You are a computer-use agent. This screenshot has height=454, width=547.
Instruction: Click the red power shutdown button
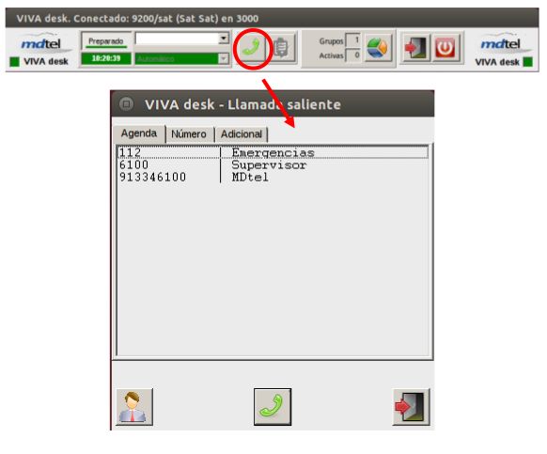point(445,48)
